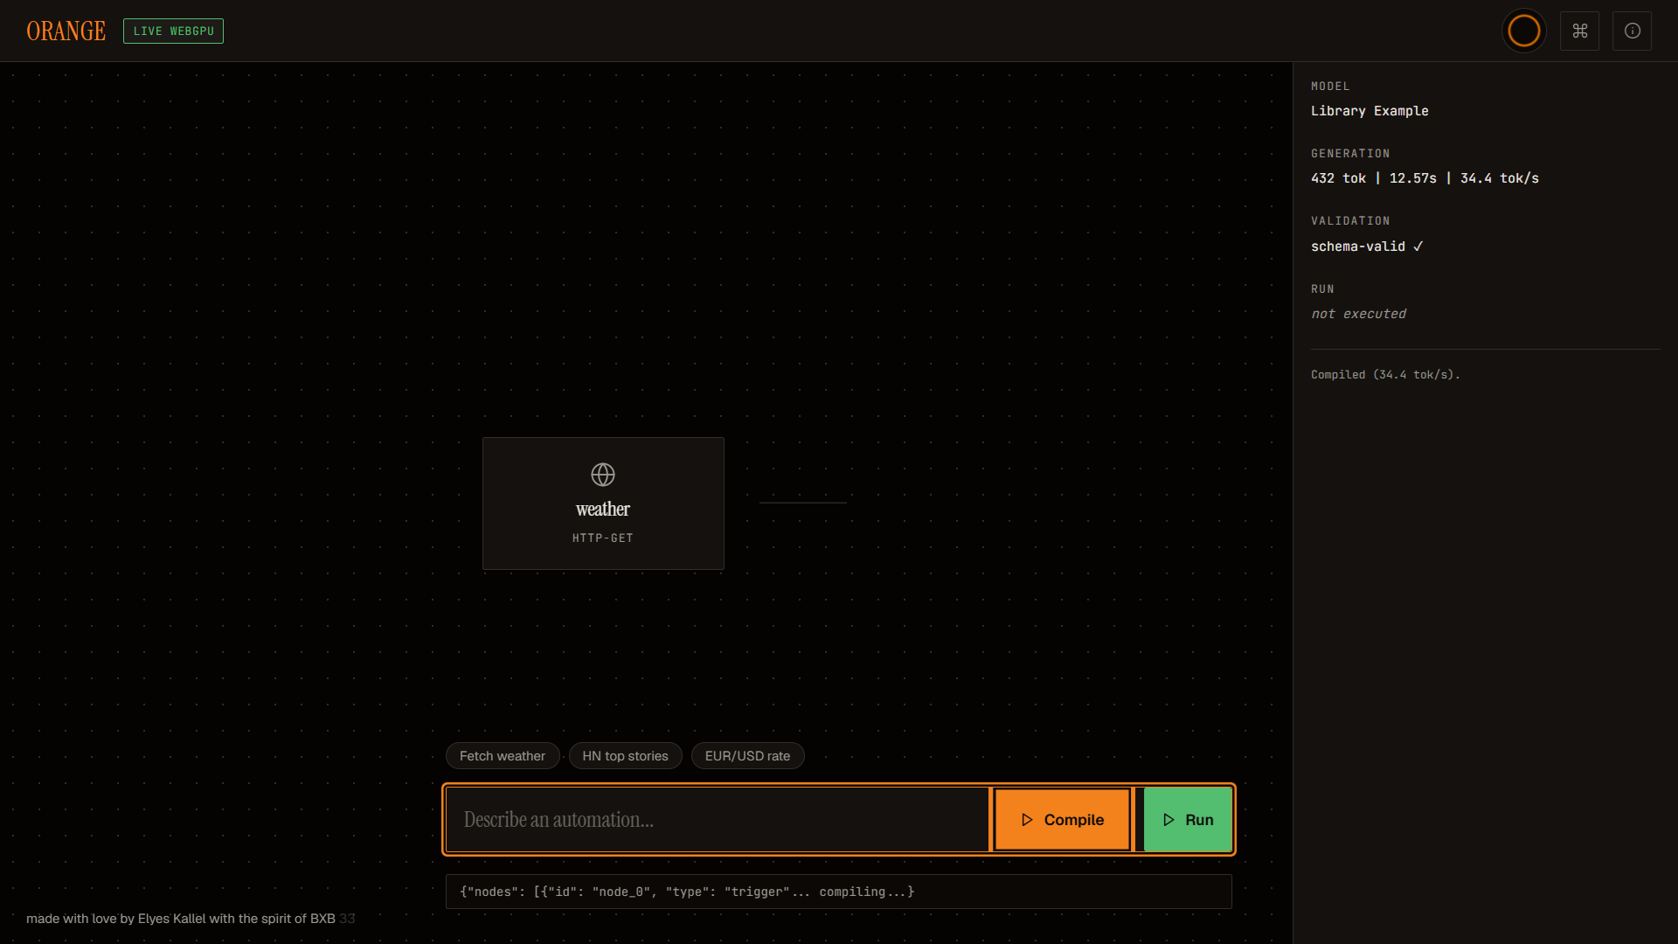Select the weather HTTP-GET node card
The width and height of the screenshot is (1678, 944).
pos(603,503)
